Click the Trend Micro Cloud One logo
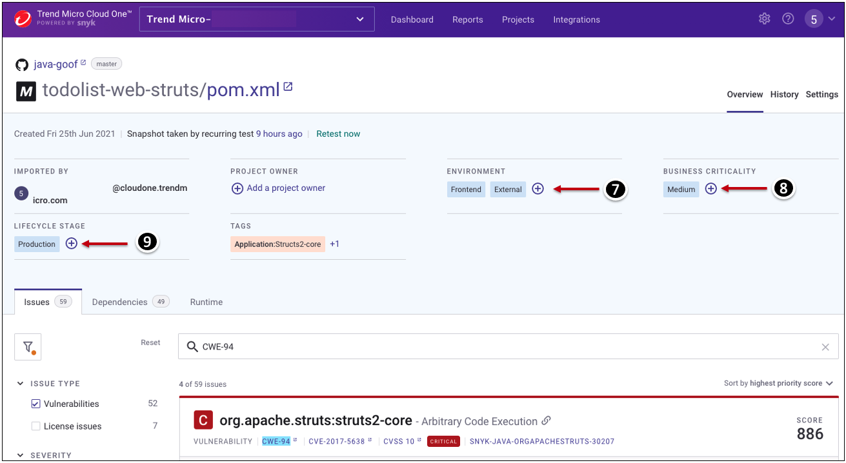This screenshot has width=846, height=463. (x=23, y=19)
